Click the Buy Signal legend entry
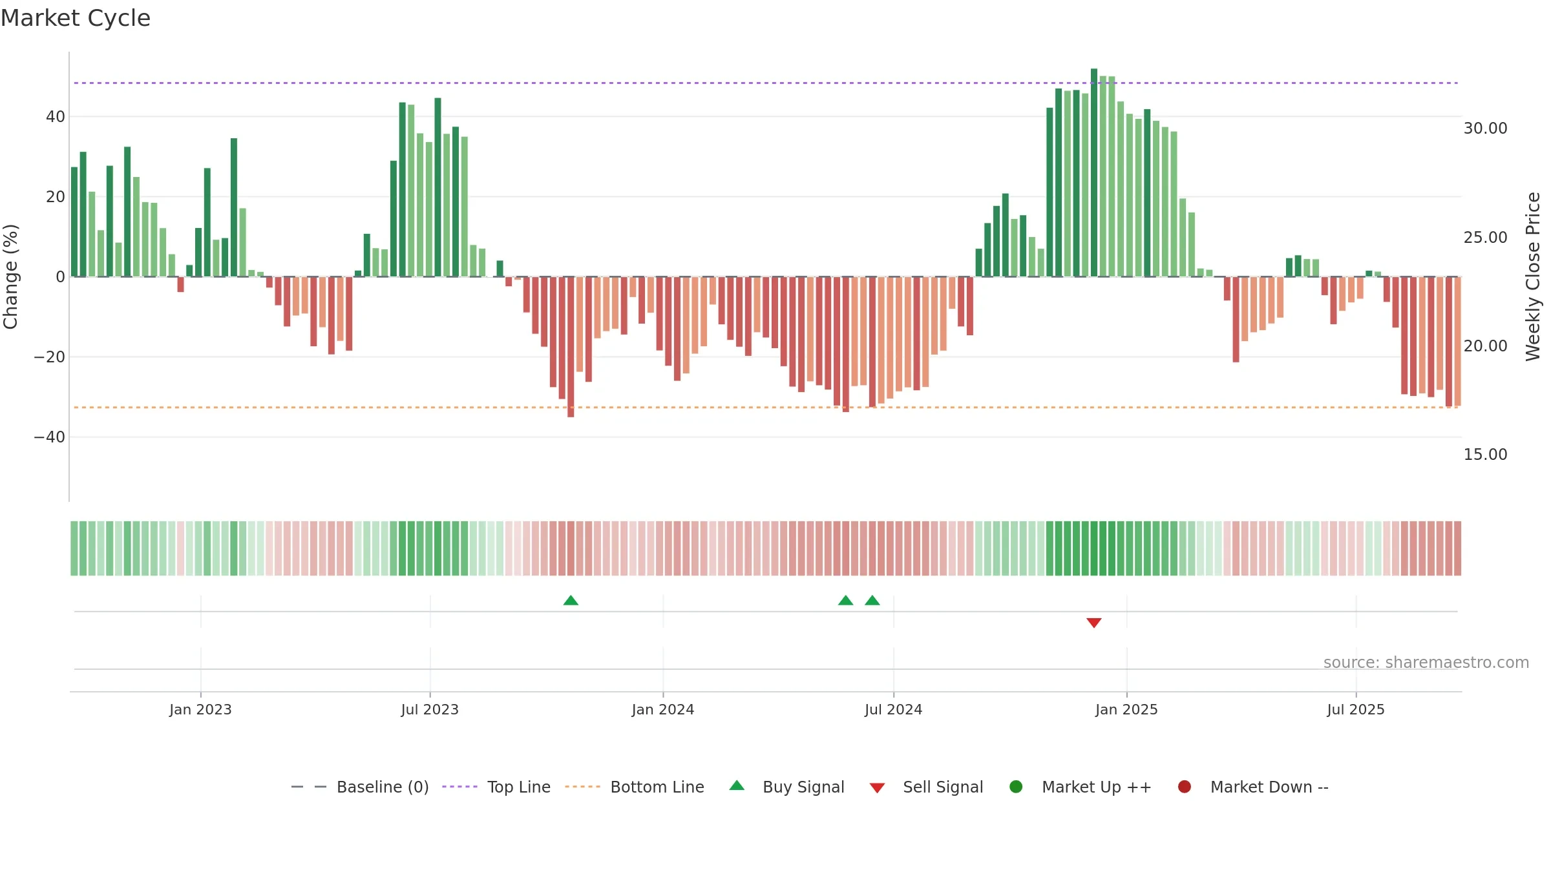This screenshot has height=872, width=1551. tap(786, 787)
